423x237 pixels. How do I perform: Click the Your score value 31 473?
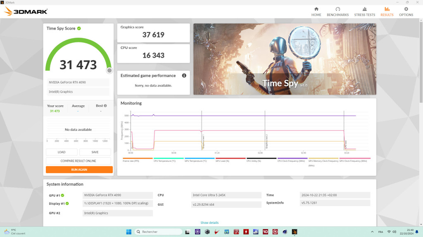55,111
